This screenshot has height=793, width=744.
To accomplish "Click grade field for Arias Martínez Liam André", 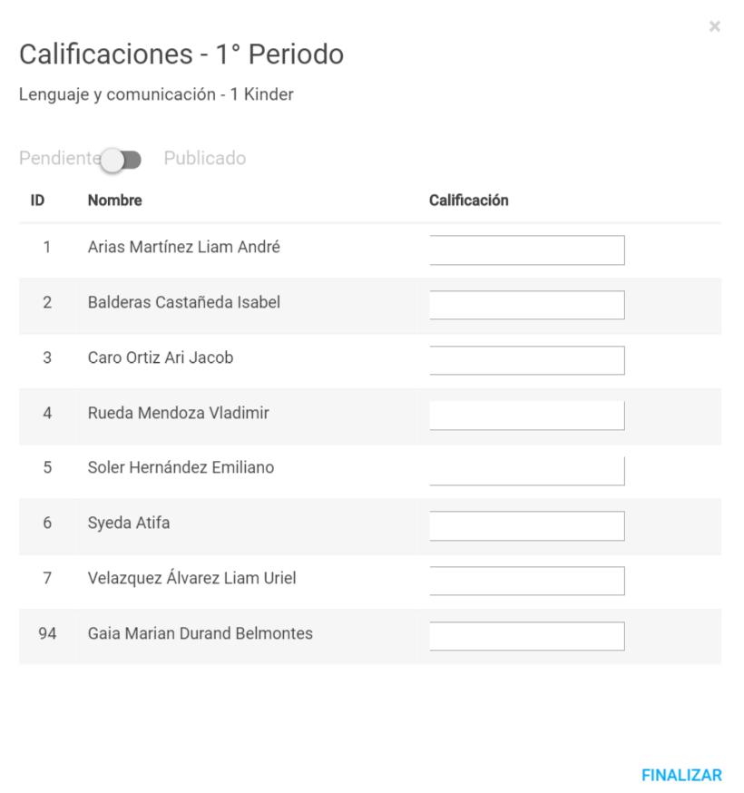I will tap(527, 250).
